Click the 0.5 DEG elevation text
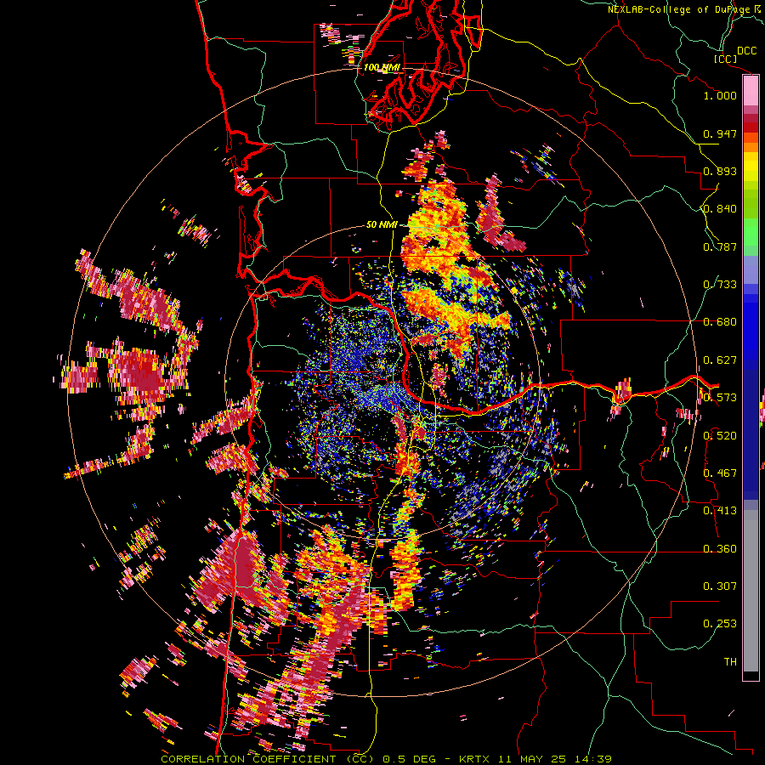Viewport: 765px width, 765px height. pos(411,759)
